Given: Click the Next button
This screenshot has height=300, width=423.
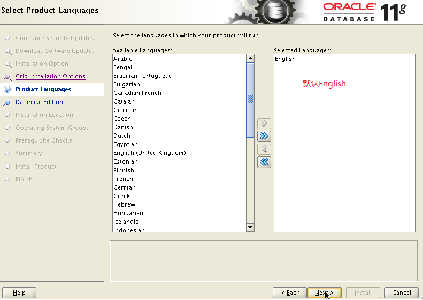Looking at the screenshot, I should click(325, 293).
